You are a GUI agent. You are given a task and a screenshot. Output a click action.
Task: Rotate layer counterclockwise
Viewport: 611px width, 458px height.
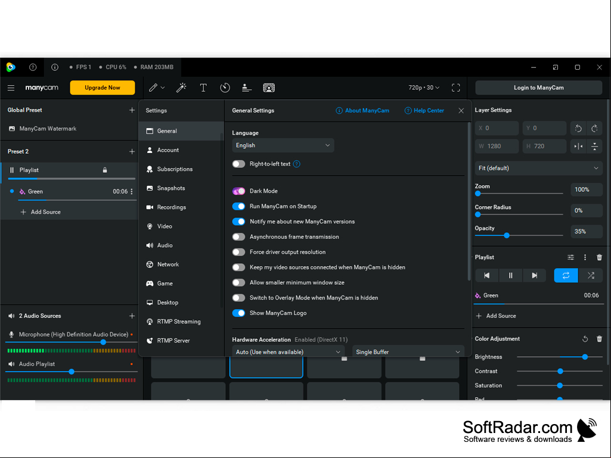click(x=578, y=128)
